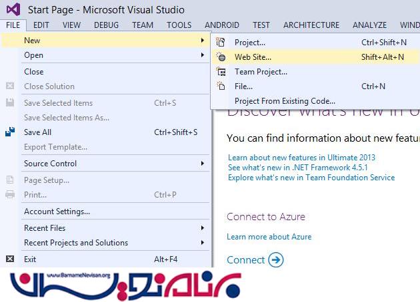This screenshot has height=302, width=420.
Task: Expand the Source Control submenu
Action: click(50, 164)
